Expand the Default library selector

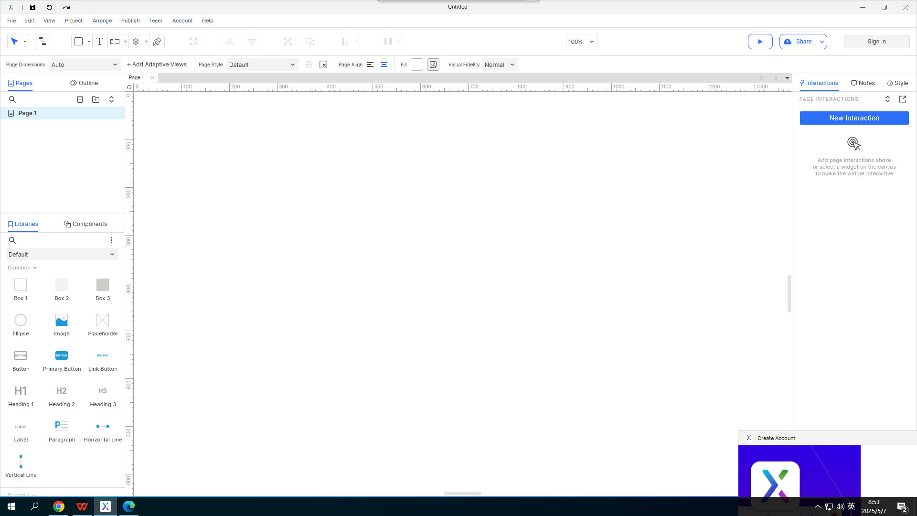click(x=62, y=254)
